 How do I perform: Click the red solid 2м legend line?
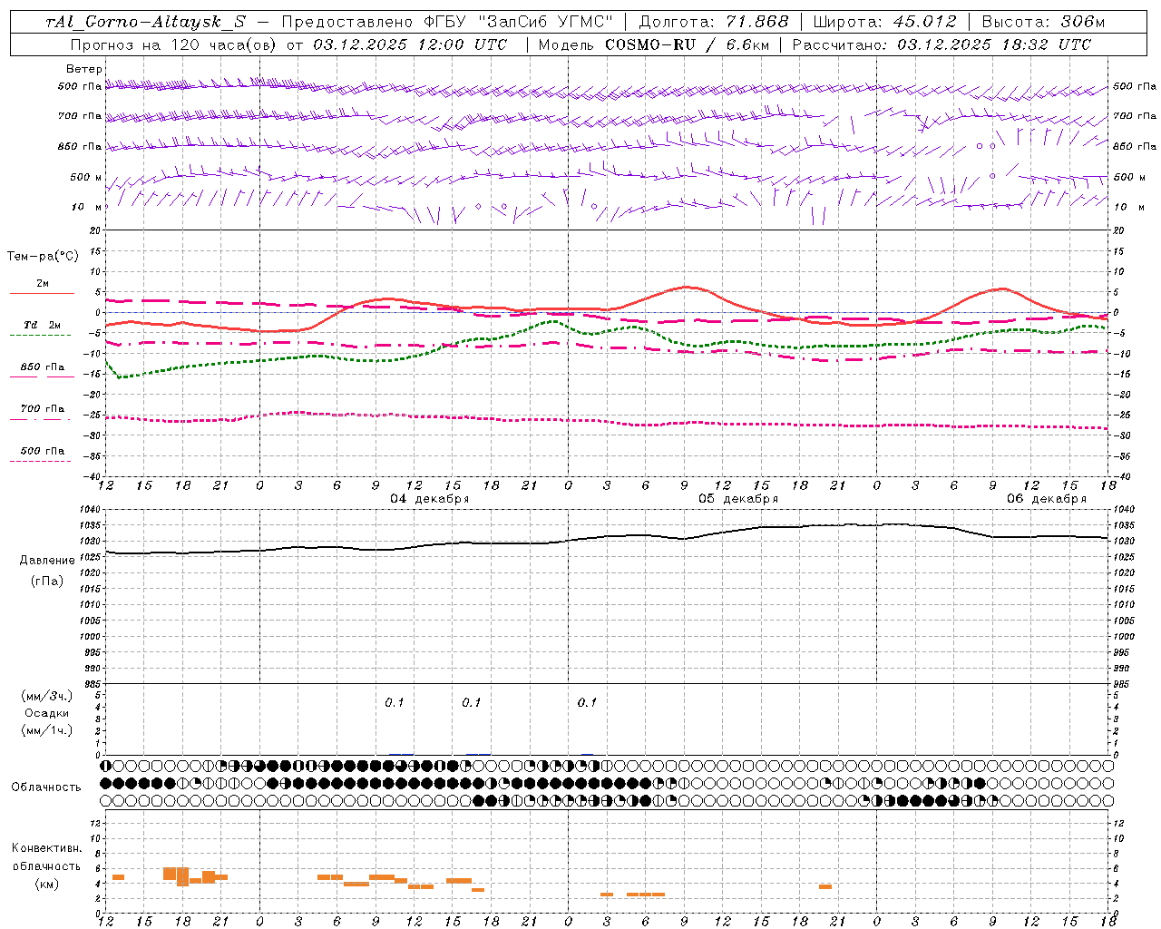(x=42, y=293)
